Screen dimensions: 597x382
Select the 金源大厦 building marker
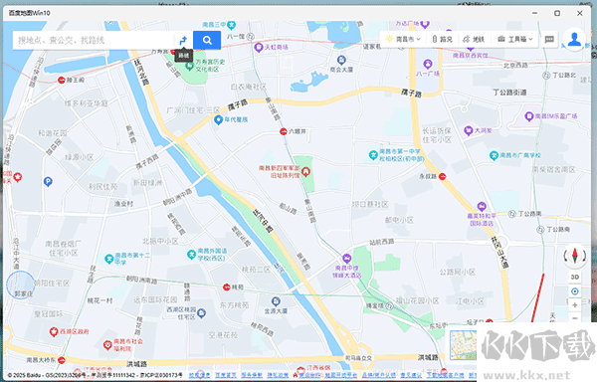coord(276,301)
